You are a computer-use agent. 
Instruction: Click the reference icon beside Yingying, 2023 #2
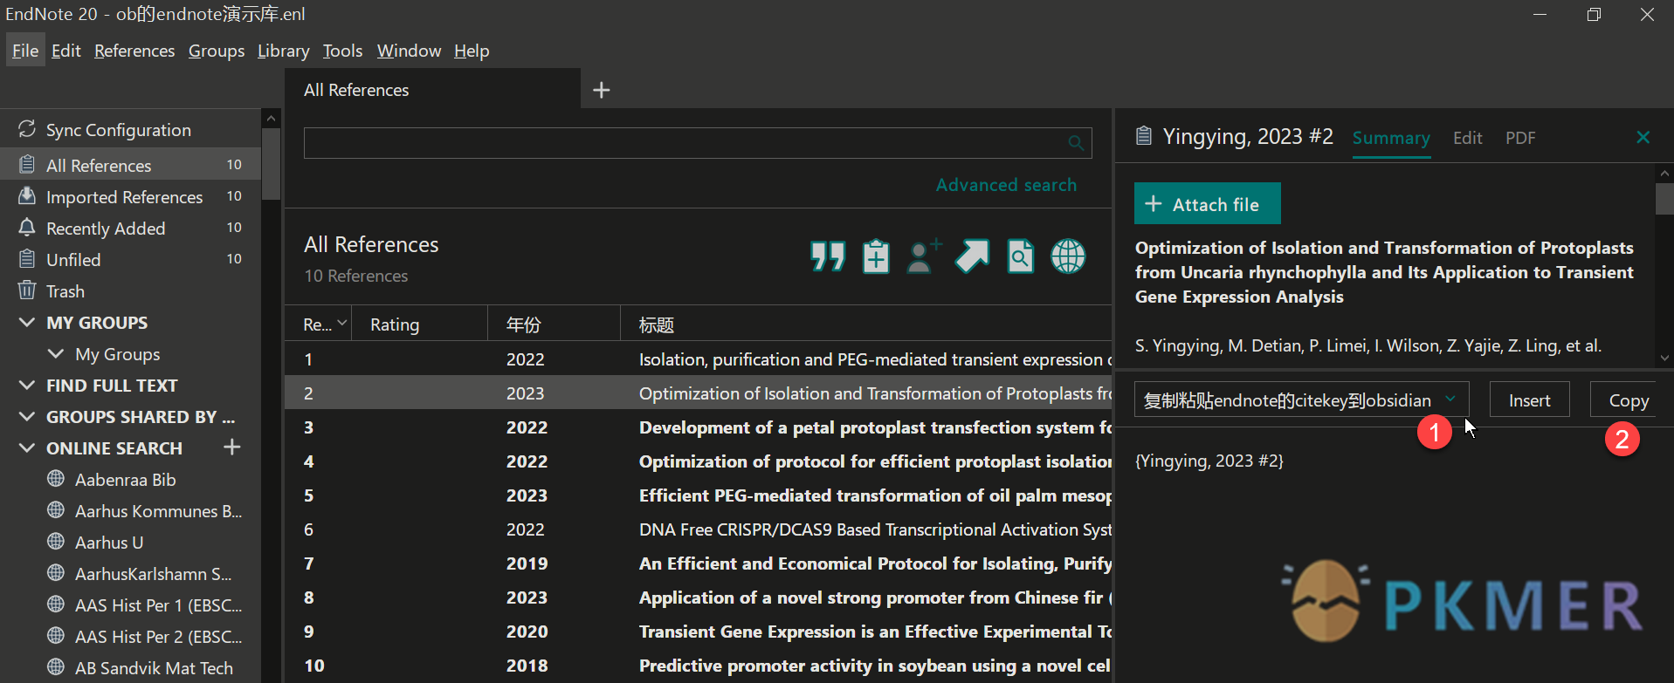click(1143, 135)
